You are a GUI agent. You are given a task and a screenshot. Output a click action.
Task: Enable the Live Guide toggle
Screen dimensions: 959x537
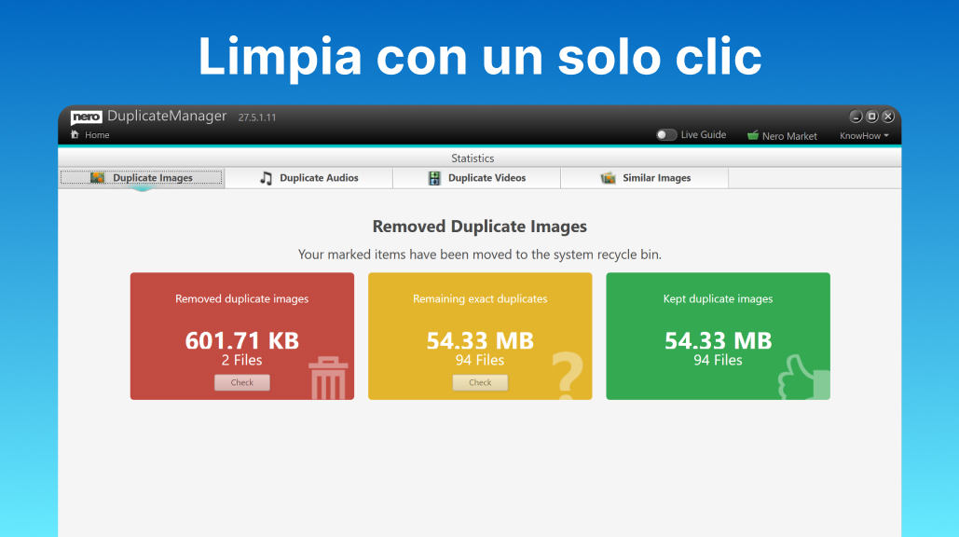666,134
